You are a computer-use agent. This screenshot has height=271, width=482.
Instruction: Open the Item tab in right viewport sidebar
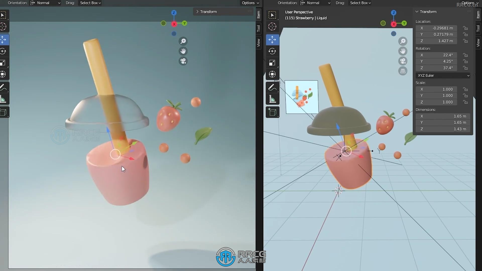click(x=478, y=15)
